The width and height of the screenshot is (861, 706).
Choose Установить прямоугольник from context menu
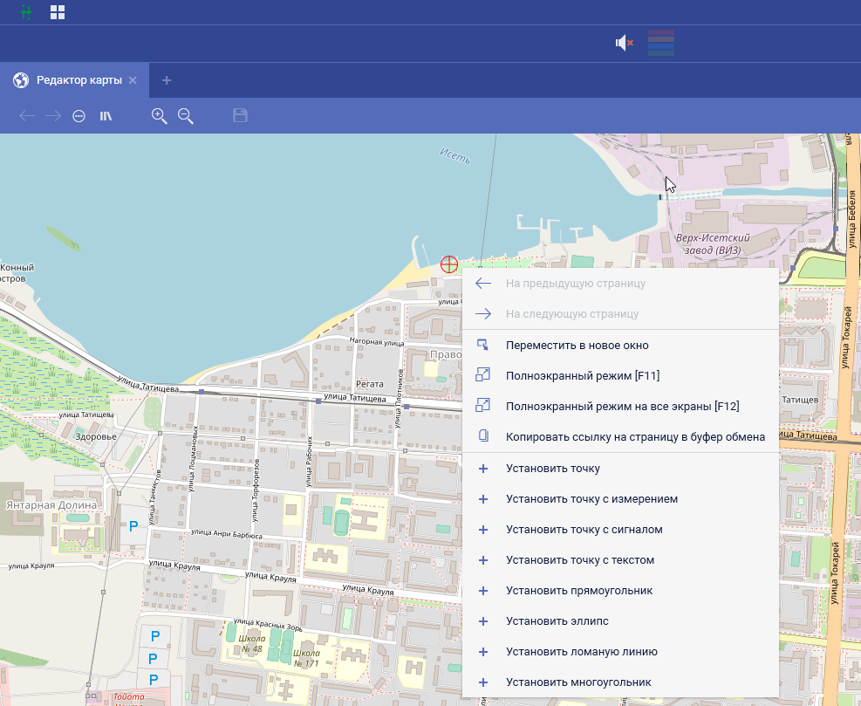578,591
